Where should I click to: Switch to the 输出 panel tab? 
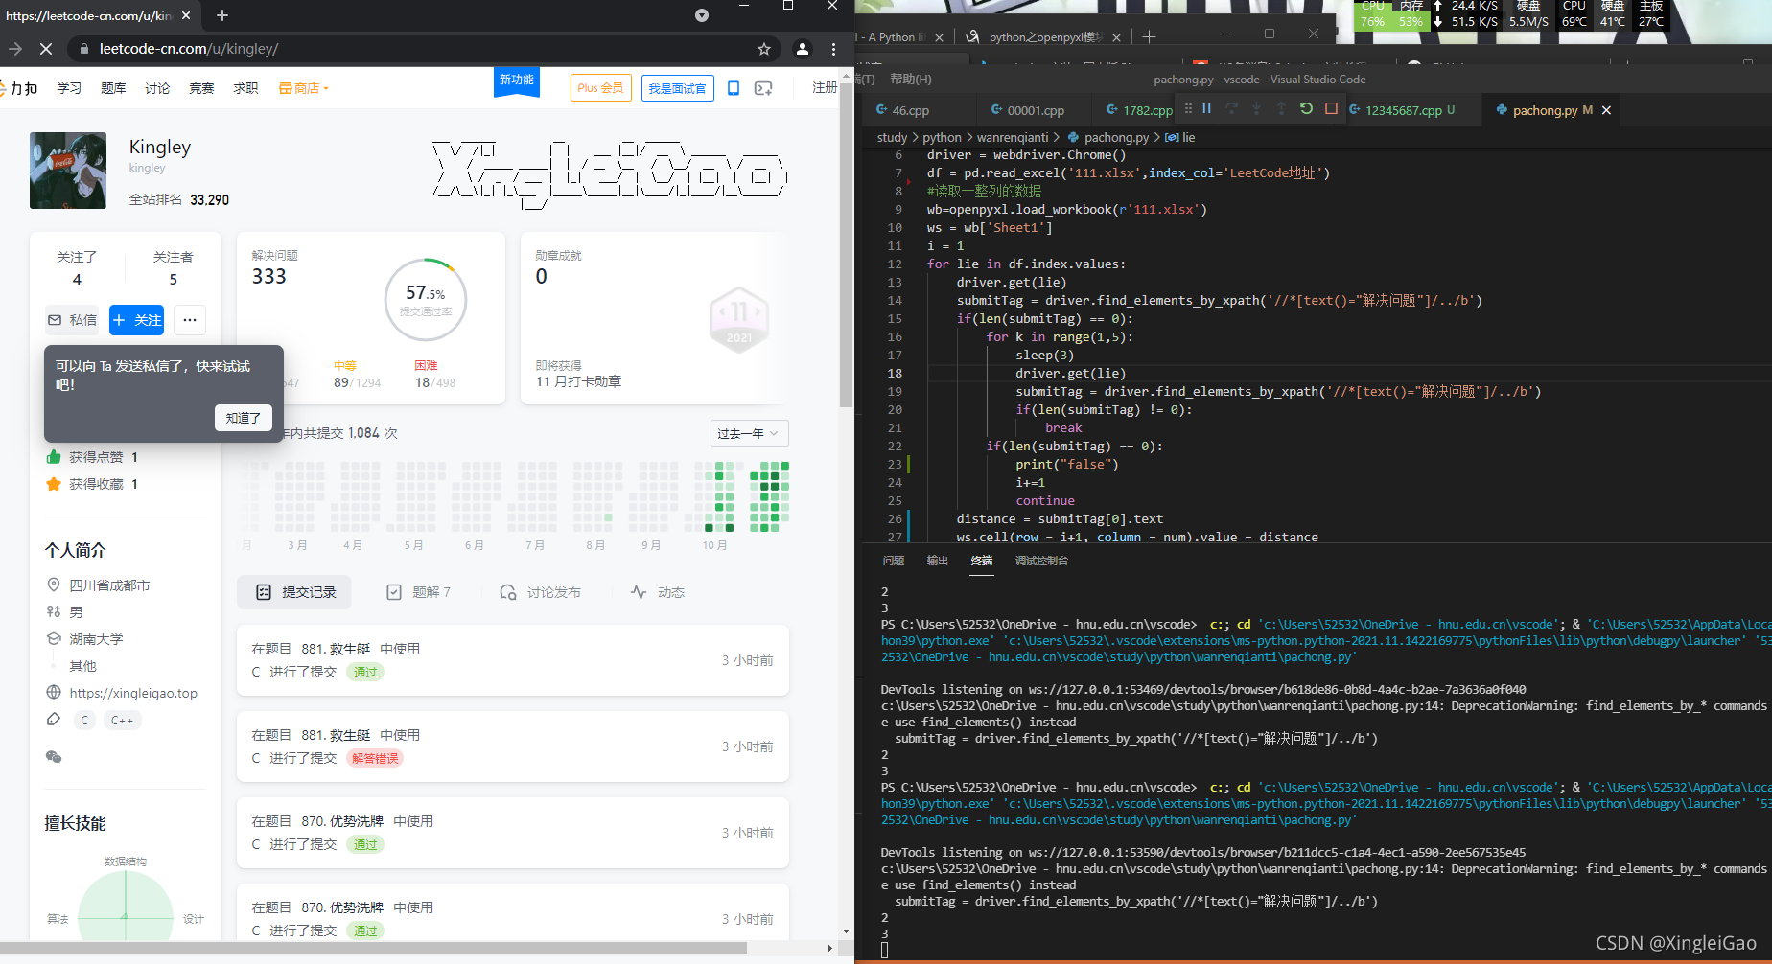coord(937,561)
